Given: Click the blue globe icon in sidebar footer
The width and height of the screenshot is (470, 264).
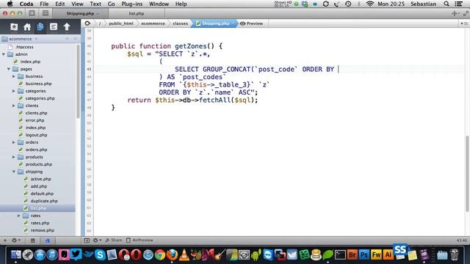Looking at the screenshot, I should click(47, 241).
